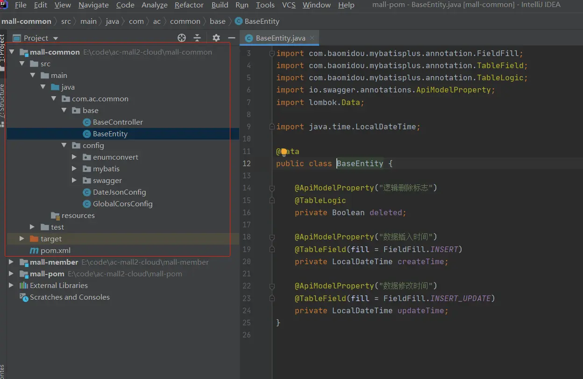Click the mall-common module folder icon
The image size is (583, 379).
pyautogui.click(x=24, y=52)
